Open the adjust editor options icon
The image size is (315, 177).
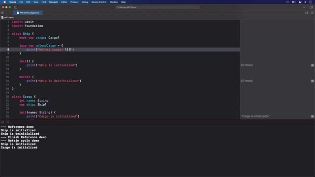click(x=307, y=13)
